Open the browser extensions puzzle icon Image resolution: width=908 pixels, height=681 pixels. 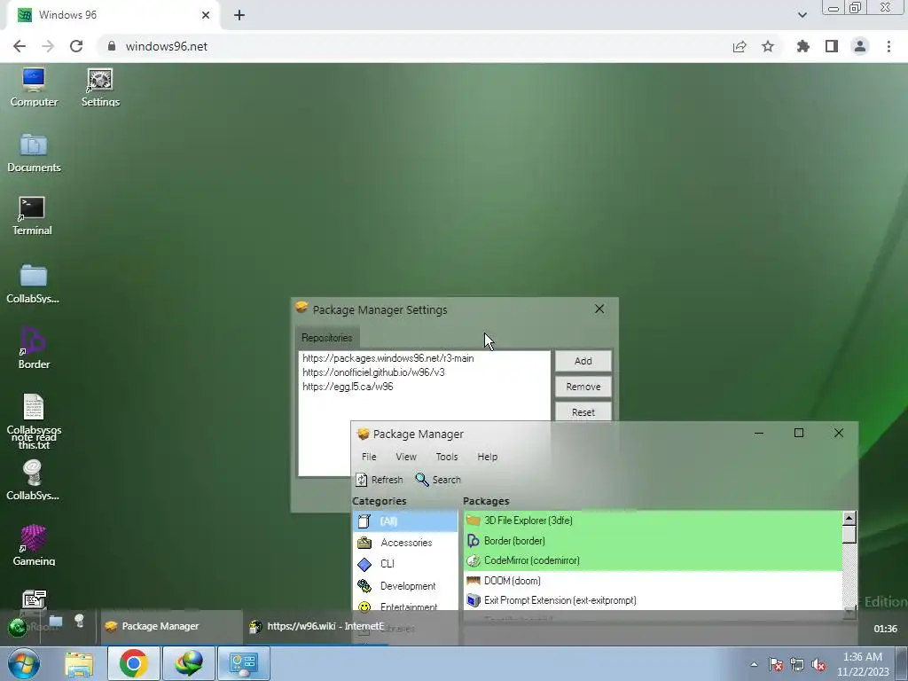[802, 46]
